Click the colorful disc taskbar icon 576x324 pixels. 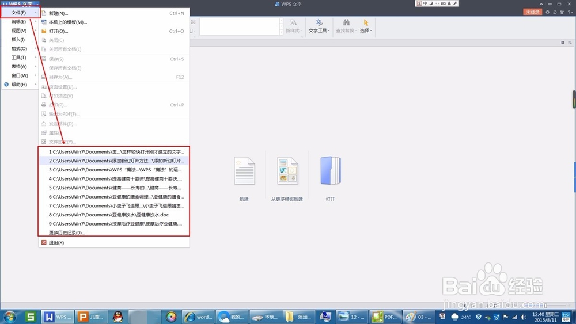click(x=172, y=317)
